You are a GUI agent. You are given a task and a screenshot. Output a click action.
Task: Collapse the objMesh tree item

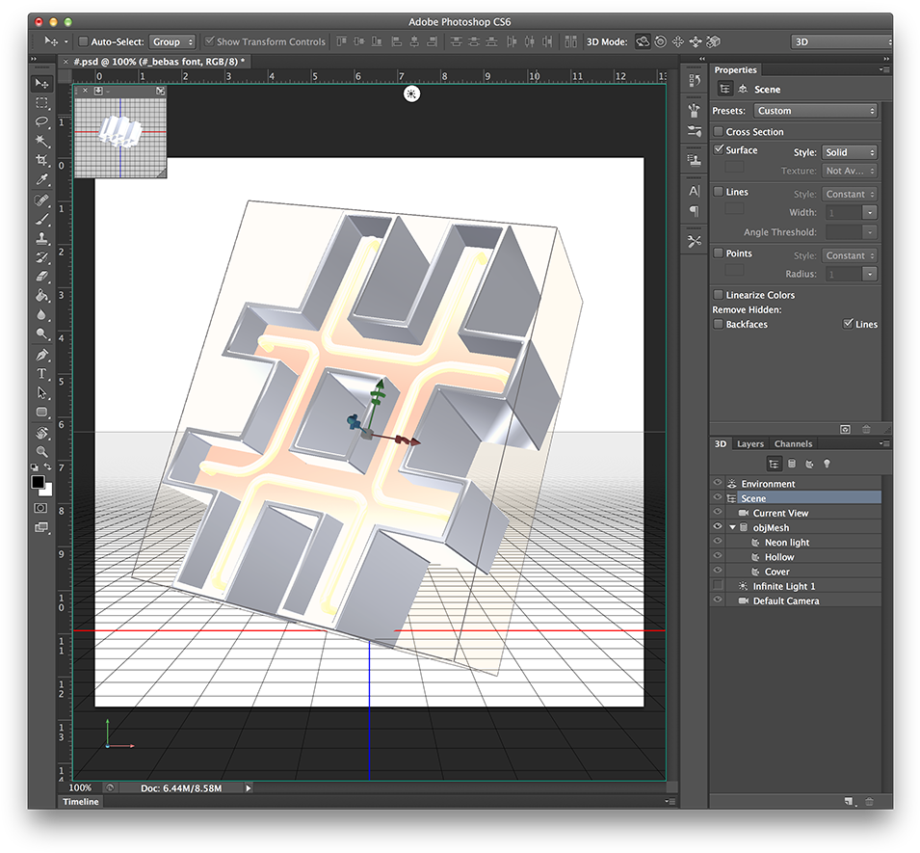[x=732, y=527]
